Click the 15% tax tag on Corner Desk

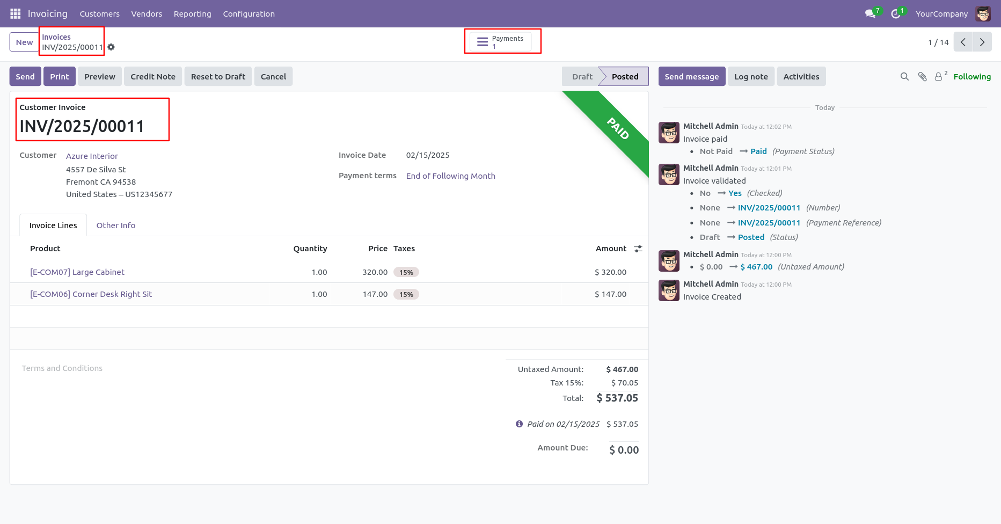point(406,294)
